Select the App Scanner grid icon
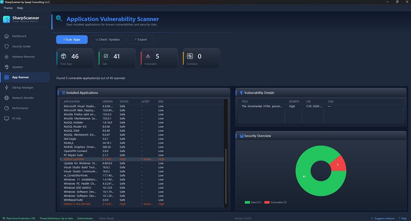 point(6,77)
